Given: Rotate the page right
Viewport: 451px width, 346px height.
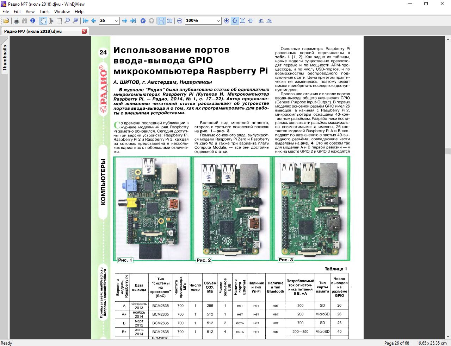Looking at the screenshot, I should click(269, 21).
